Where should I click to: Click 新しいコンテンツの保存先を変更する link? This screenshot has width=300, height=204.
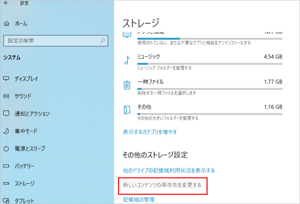tap(162, 185)
